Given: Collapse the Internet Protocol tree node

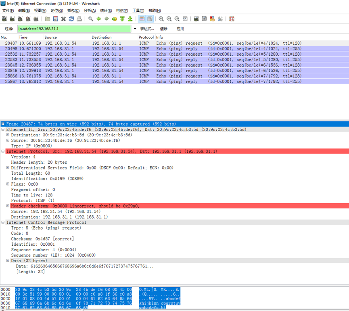Looking at the screenshot, I should (x=3, y=151).
